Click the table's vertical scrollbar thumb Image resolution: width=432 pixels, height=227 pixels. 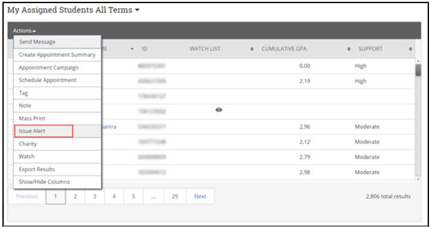[418, 70]
